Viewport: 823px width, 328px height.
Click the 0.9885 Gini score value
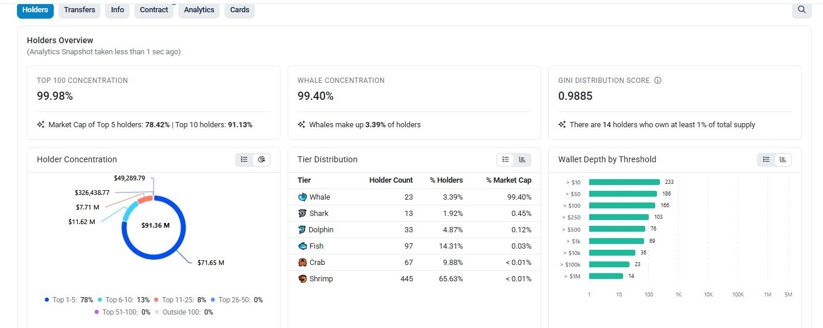pyautogui.click(x=576, y=96)
